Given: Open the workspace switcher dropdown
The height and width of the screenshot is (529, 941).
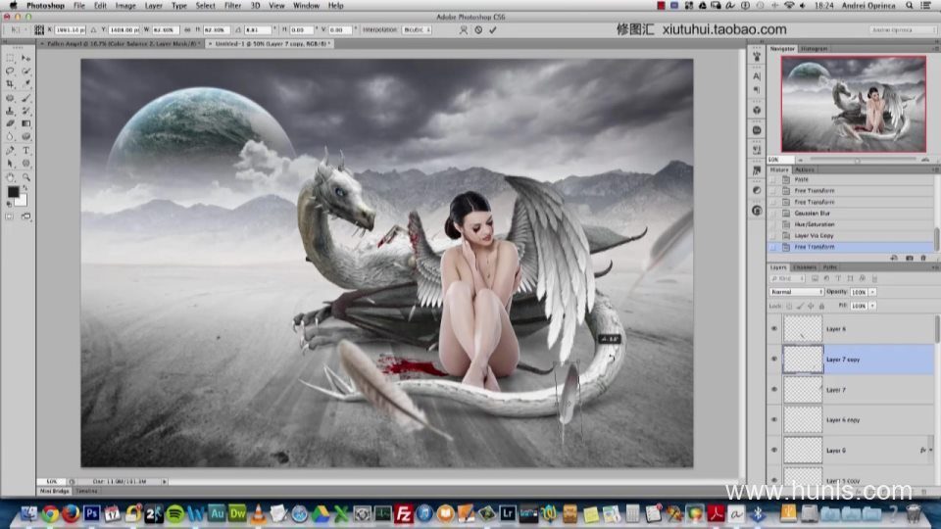Looking at the screenshot, I should click(902, 29).
